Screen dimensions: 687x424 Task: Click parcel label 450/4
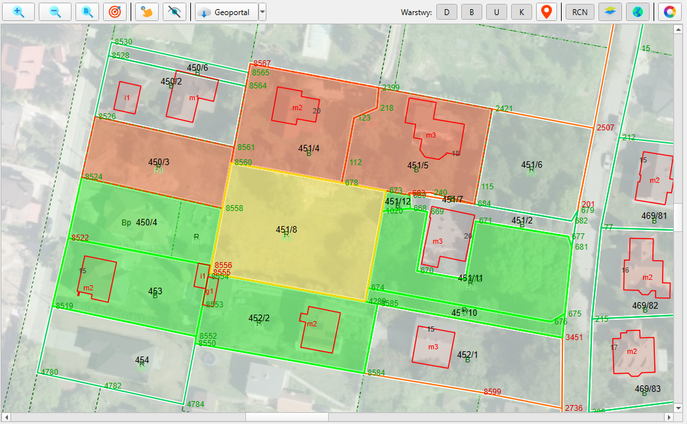point(146,222)
